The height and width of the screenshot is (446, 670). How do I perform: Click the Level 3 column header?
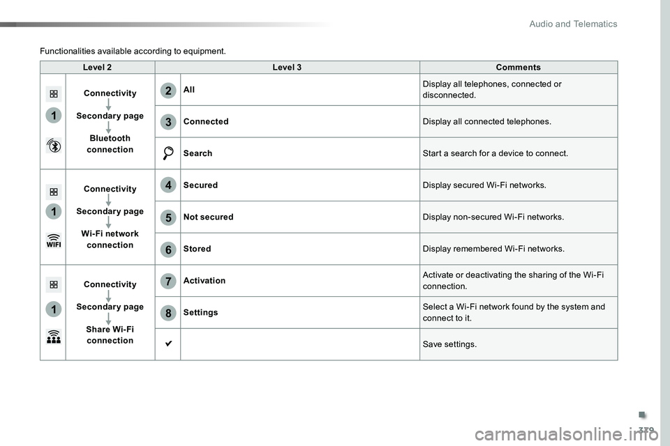pos(287,67)
